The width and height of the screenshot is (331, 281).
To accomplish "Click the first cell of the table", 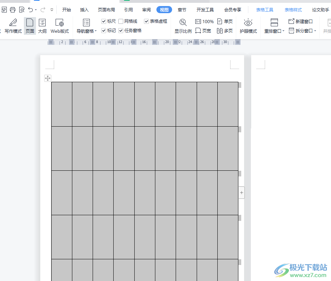I will [x=62, y=104].
